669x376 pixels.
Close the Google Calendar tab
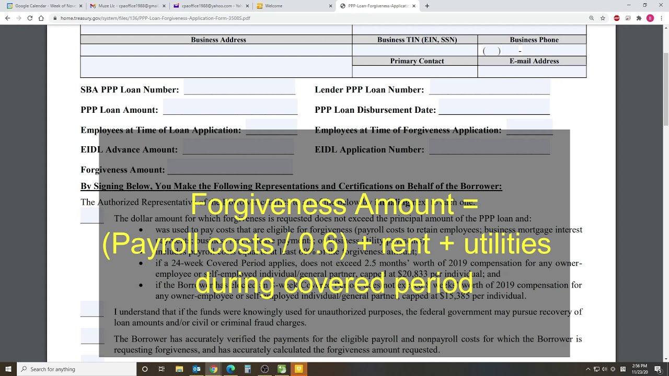tap(80, 6)
